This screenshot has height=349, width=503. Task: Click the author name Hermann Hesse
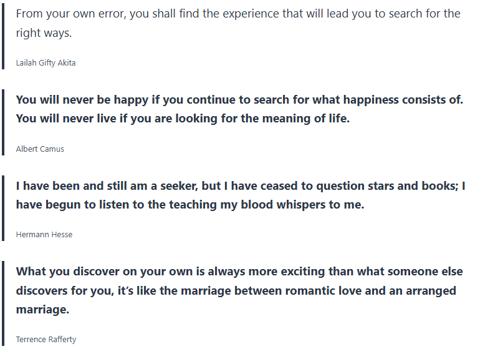(x=44, y=235)
